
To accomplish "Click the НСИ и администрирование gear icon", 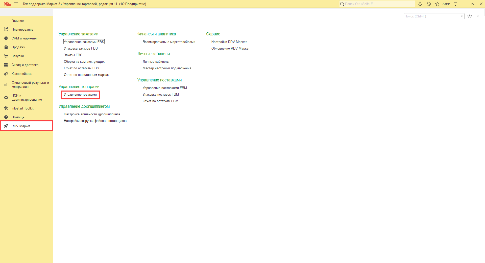I will (6, 97).
